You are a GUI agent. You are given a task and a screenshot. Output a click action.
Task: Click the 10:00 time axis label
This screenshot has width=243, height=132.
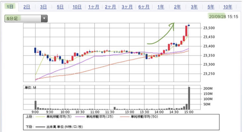(65, 112)
